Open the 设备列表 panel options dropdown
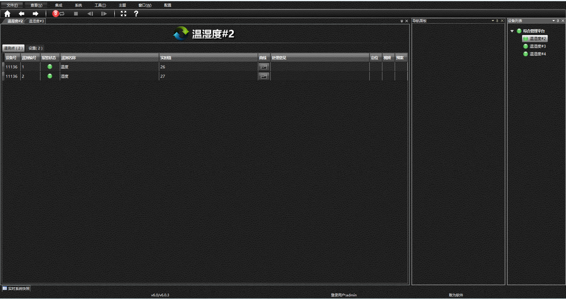This screenshot has width=566, height=299. pyautogui.click(x=553, y=21)
